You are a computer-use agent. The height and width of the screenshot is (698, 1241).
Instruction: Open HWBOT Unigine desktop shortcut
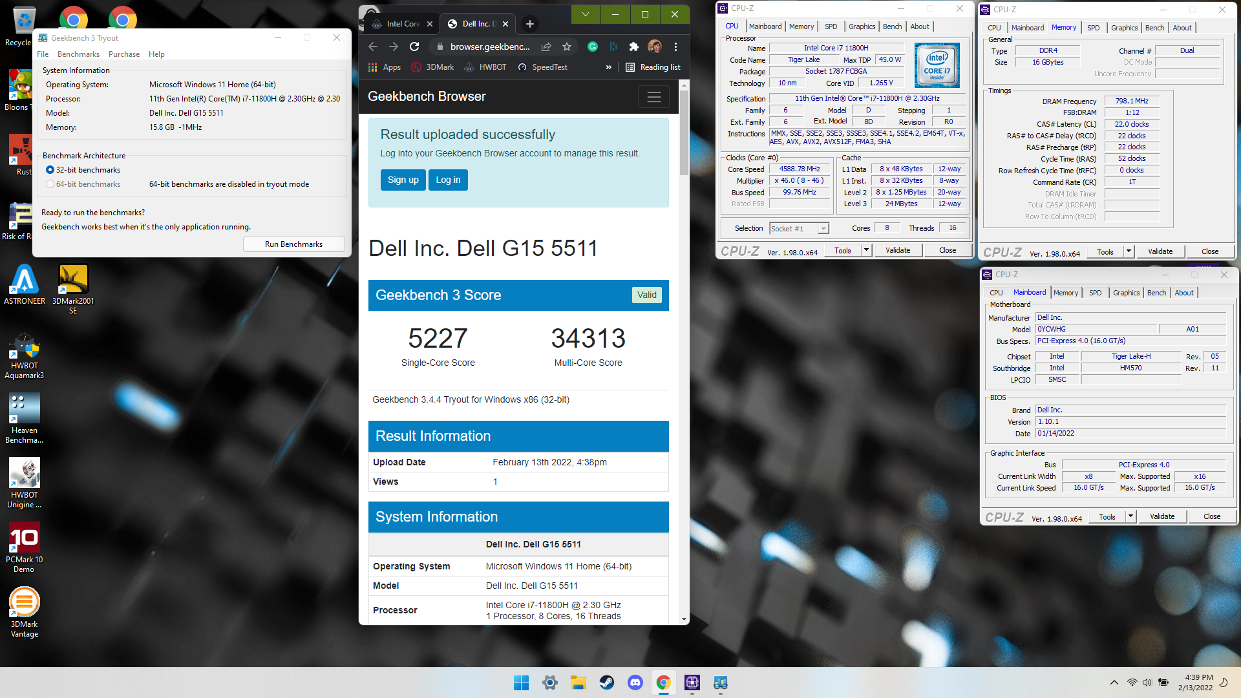pos(25,483)
